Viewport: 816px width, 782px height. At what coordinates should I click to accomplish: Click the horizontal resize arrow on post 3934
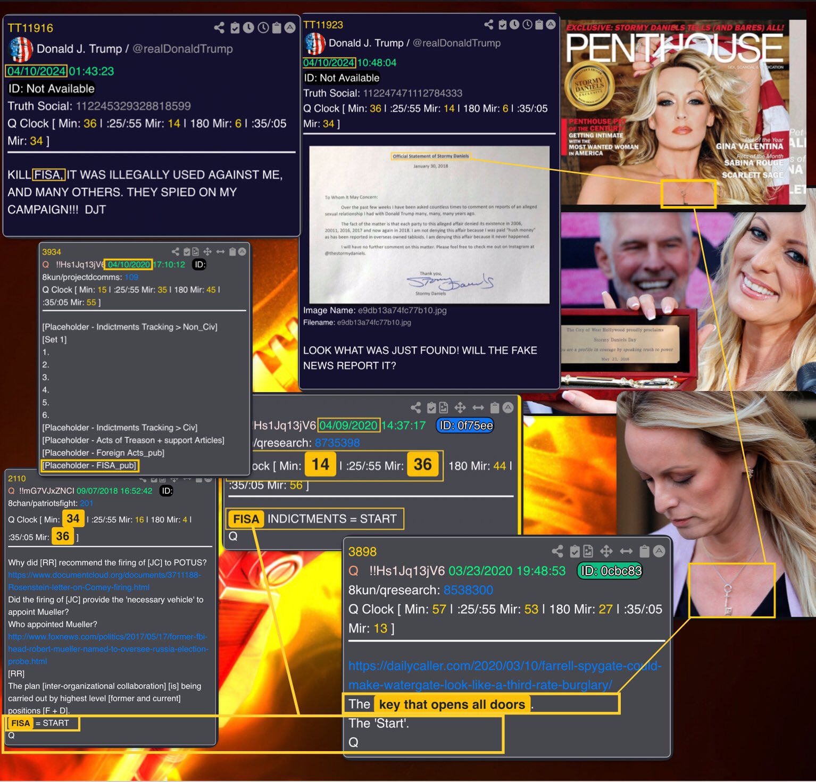tap(220, 252)
